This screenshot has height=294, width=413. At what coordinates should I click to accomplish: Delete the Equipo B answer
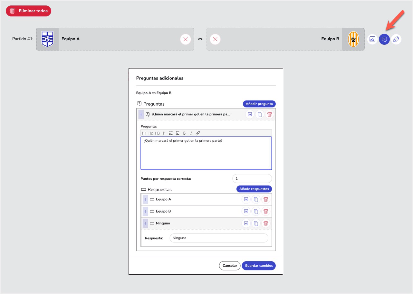266,211
